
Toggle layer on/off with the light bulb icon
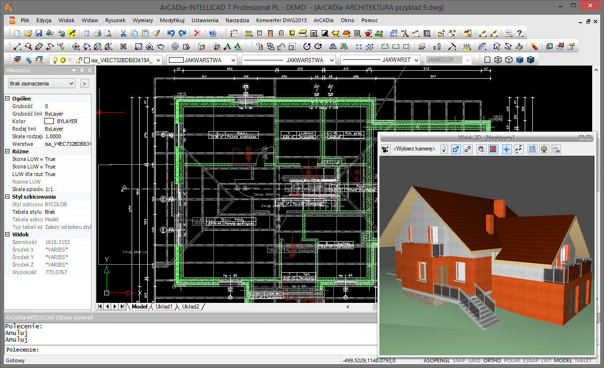[x=55, y=60]
